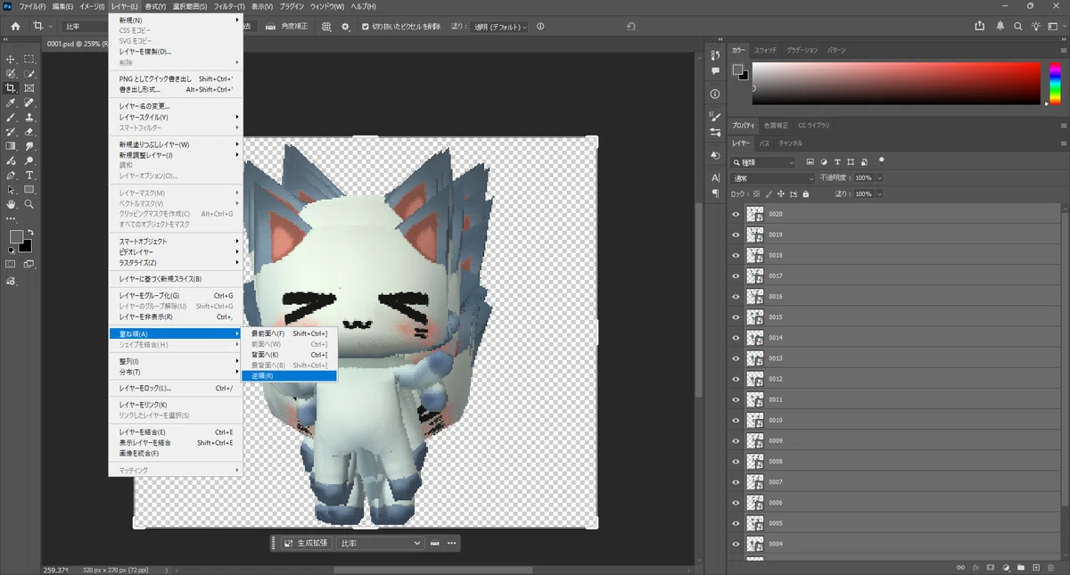
Task: Open the Brush Settings panel icon
Action: (715, 116)
